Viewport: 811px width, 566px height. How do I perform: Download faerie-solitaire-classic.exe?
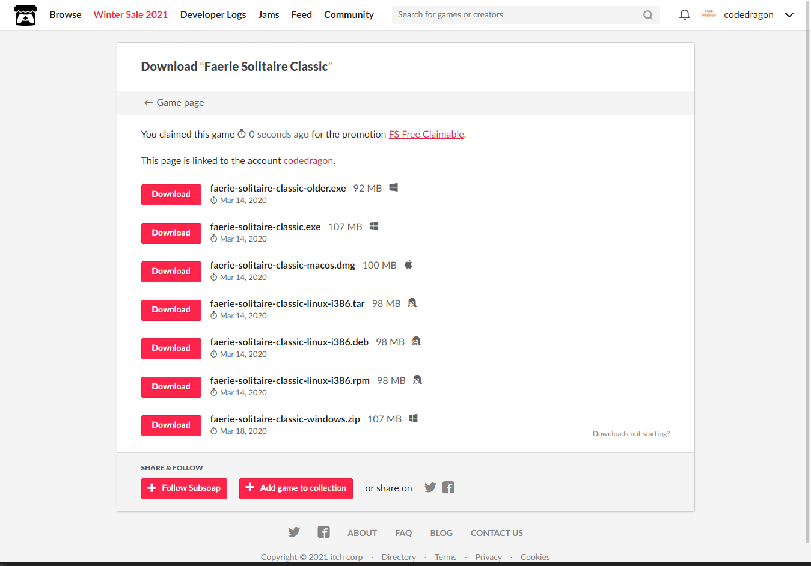[x=171, y=233]
